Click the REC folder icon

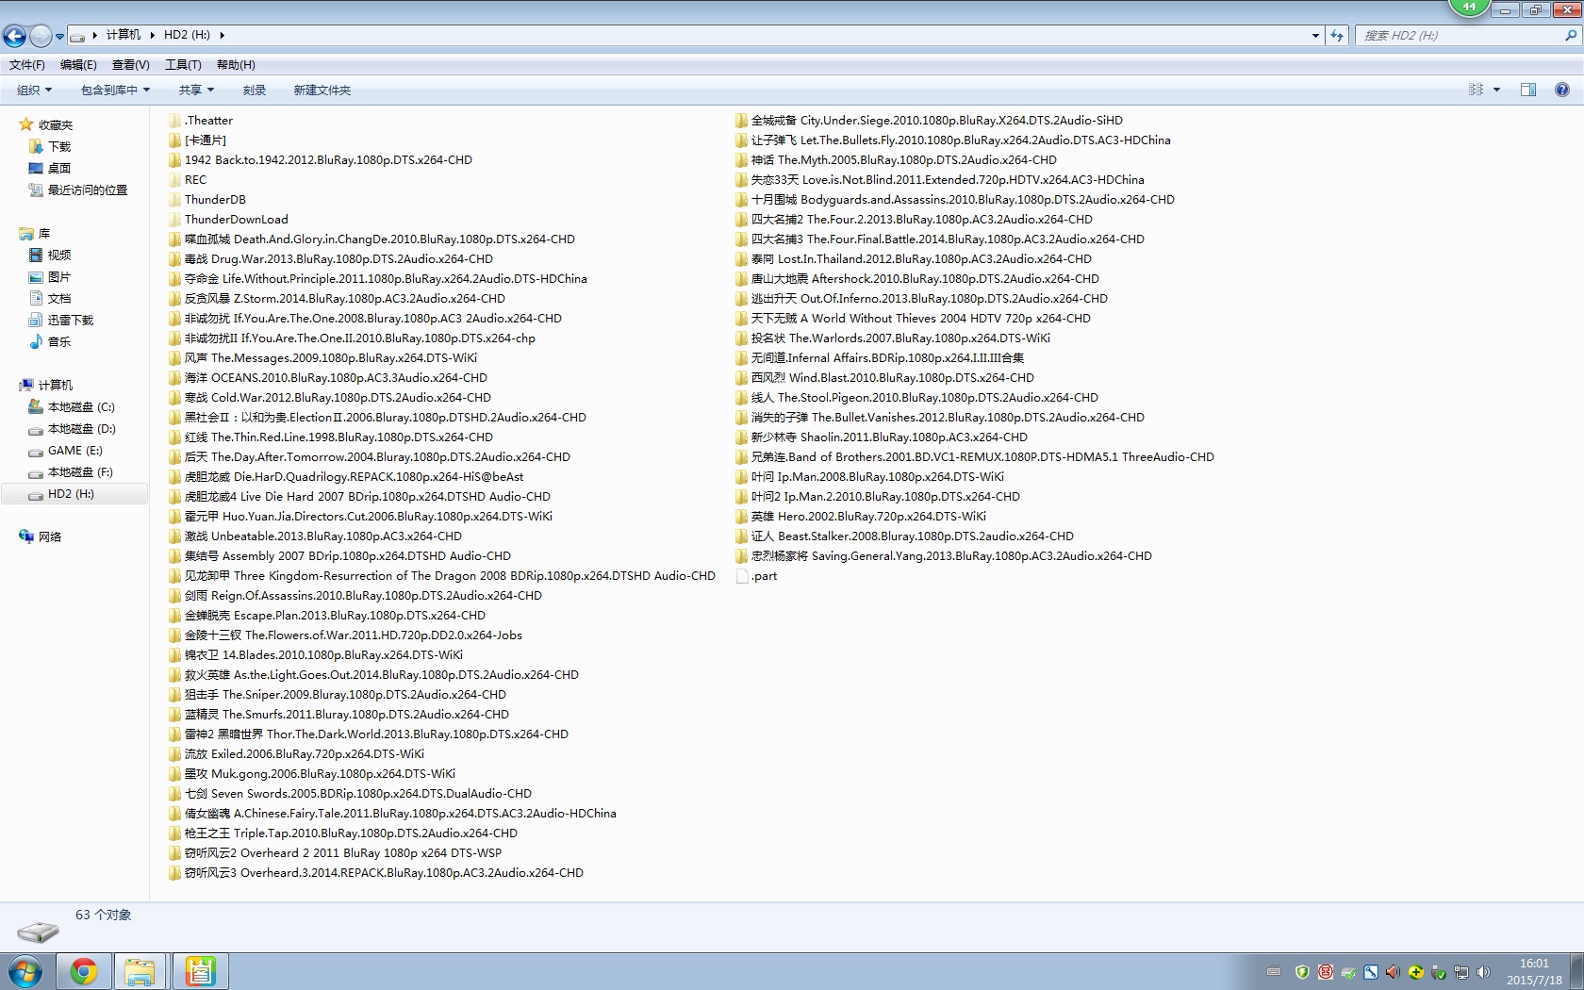[x=174, y=180]
